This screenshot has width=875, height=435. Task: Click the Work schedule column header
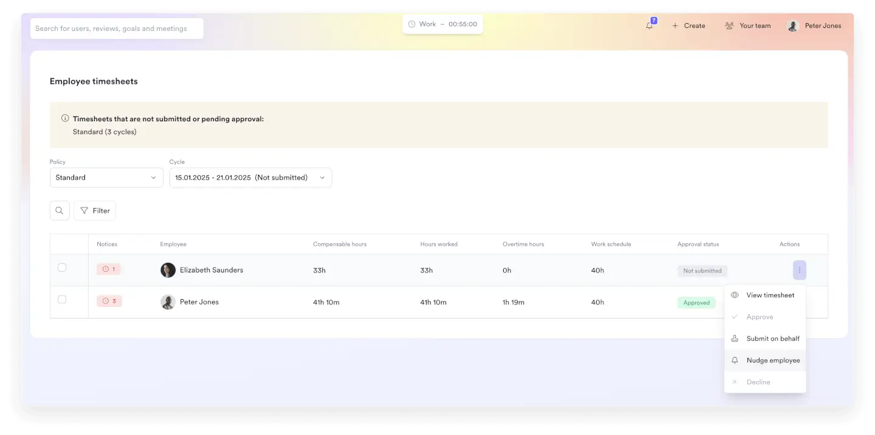(611, 244)
